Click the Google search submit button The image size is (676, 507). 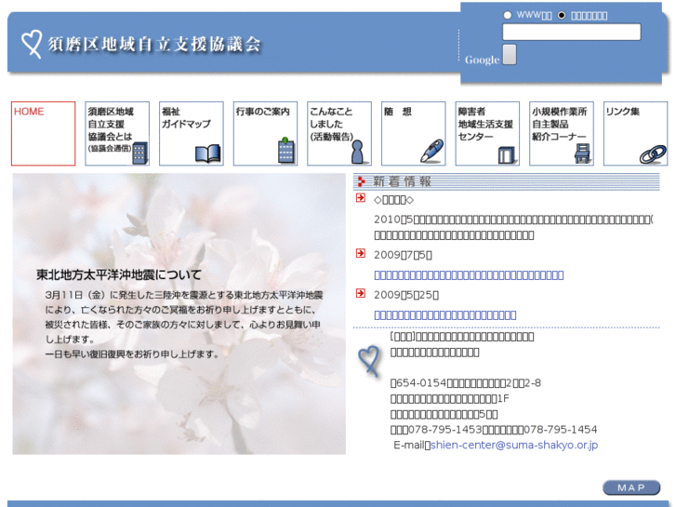pos(510,55)
